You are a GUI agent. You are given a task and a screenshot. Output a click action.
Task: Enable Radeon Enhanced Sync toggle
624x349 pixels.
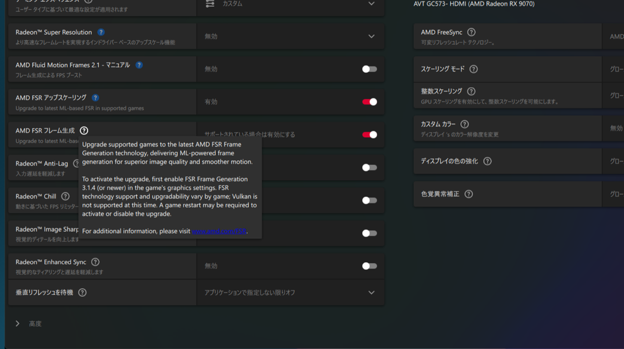[x=369, y=266]
